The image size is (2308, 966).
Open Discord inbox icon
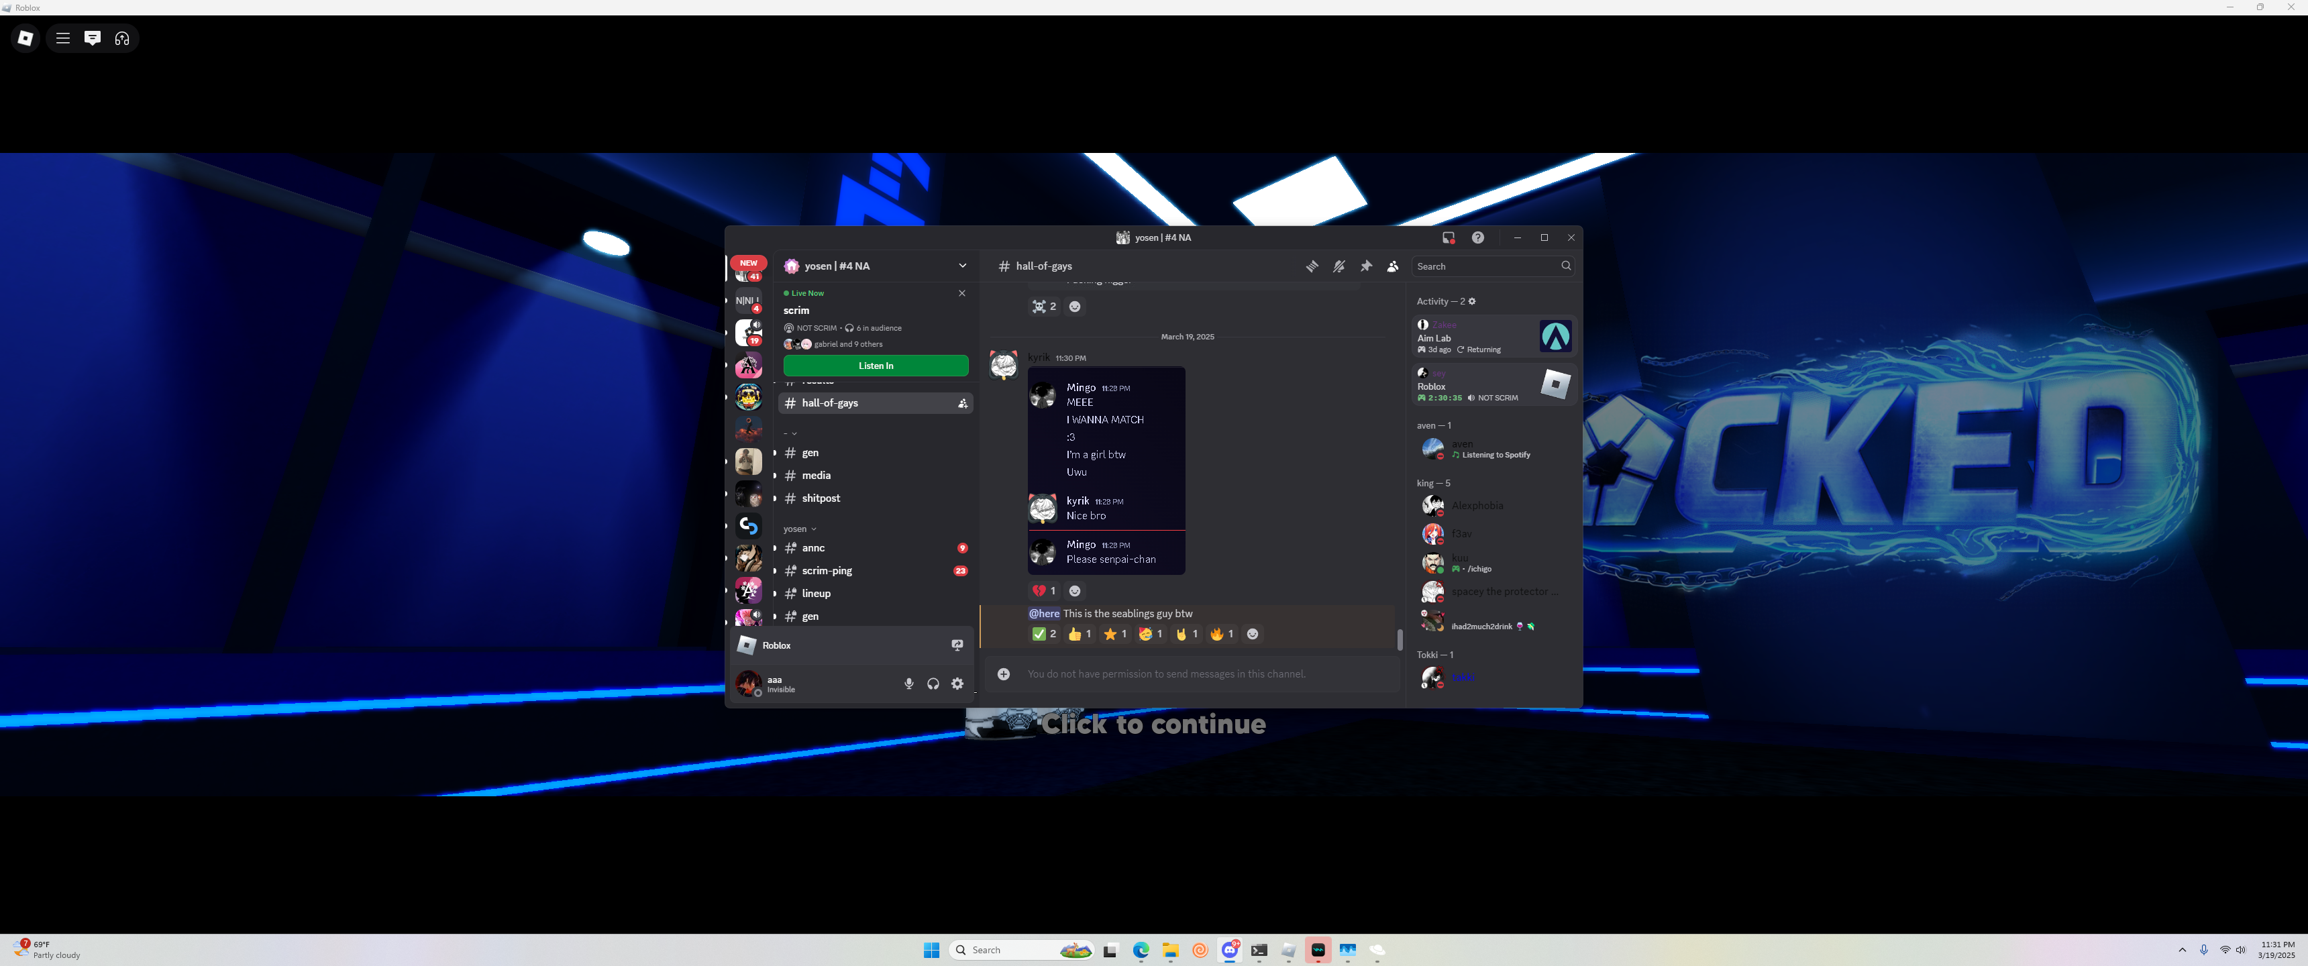pos(1448,237)
